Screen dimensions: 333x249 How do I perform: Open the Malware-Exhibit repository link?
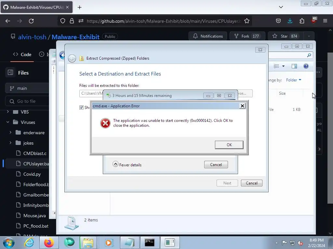coord(75,37)
